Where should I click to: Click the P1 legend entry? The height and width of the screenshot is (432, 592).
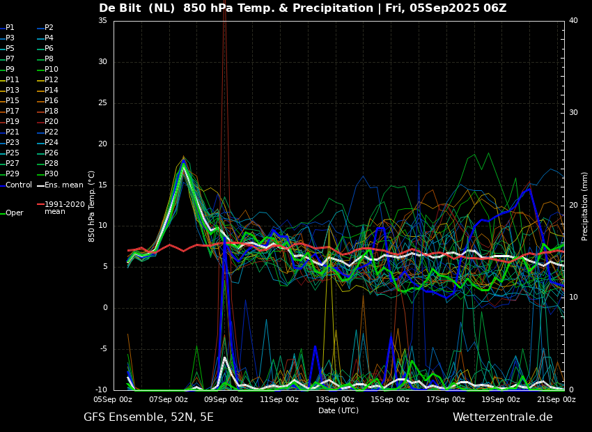7,28
